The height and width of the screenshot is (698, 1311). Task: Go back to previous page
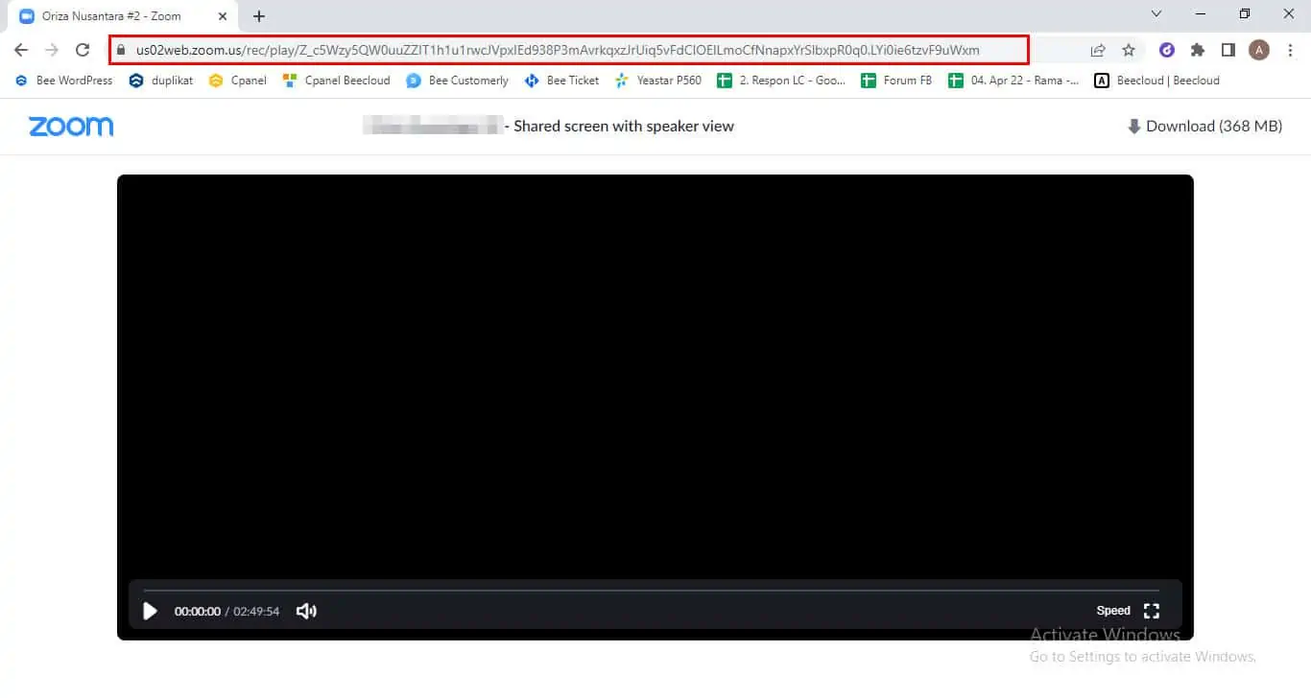tap(21, 50)
